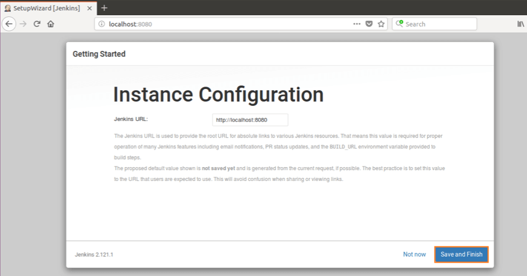Viewport: 527px width, 276px height.
Task: Bookmark this page with the star
Action: tap(381, 24)
